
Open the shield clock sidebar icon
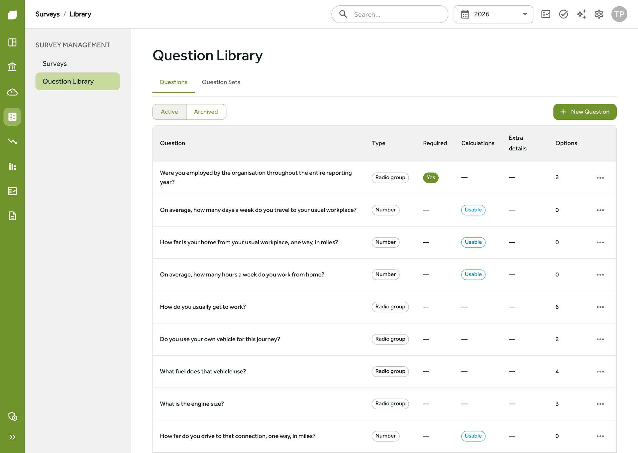12,416
